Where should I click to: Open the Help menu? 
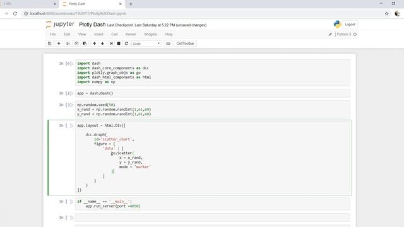(x=169, y=34)
